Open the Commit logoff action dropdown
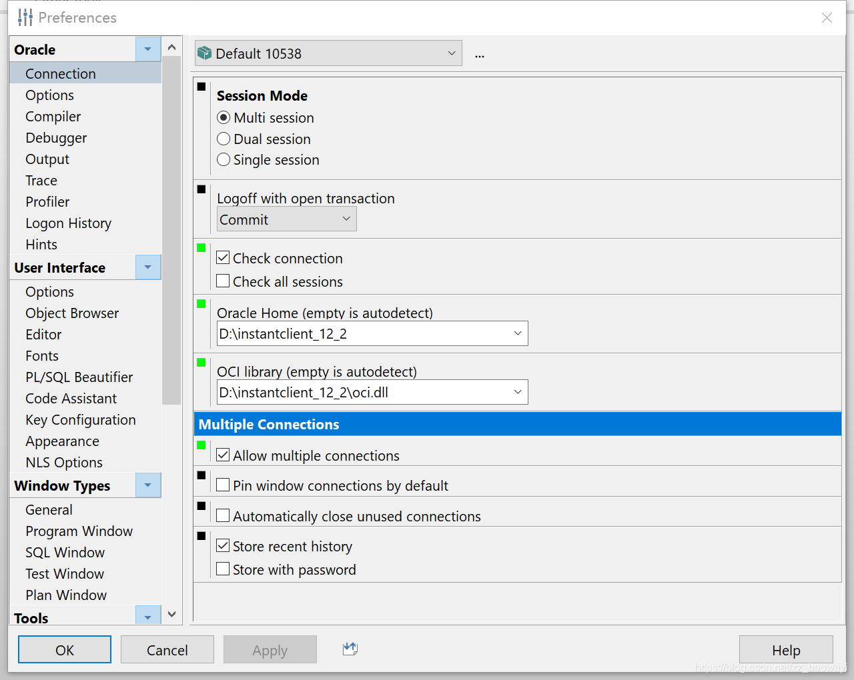The width and height of the screenshot is (854, 680). pyautogui.click(x=287, y=219)
